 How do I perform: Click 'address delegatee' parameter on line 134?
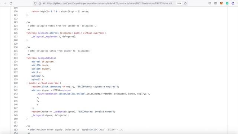pyautogui.click(x=42, y=62)
